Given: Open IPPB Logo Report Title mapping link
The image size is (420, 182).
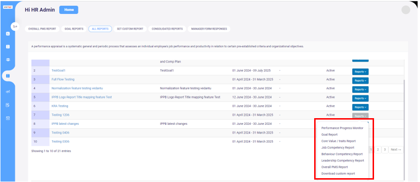Looking at the screenshot, I should coord(82,97).
